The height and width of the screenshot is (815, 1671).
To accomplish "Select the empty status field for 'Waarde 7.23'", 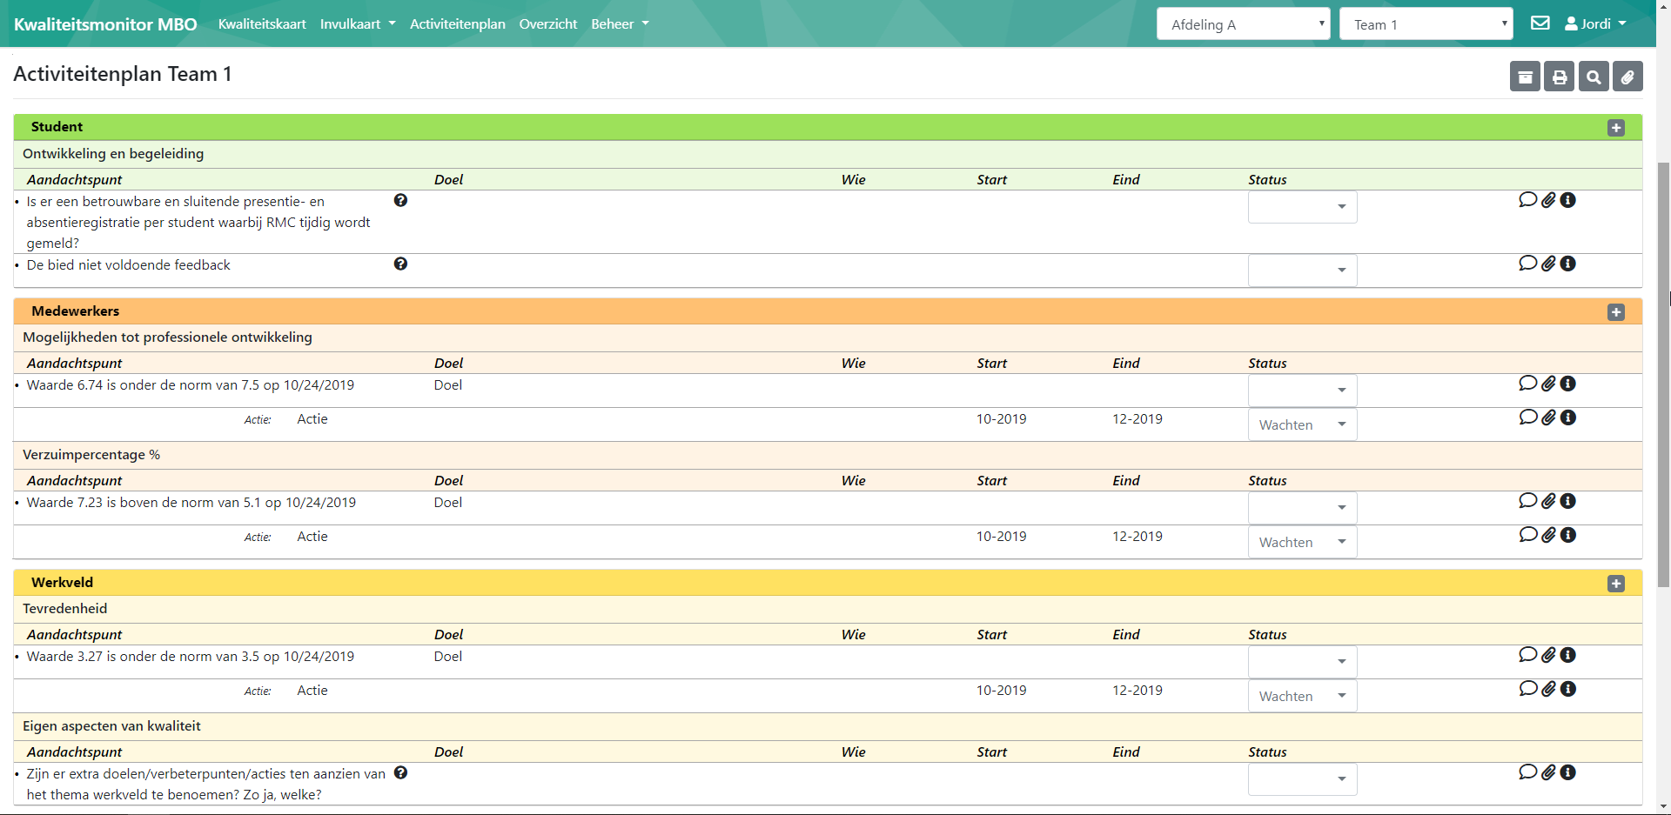I will pos(1302,507).
